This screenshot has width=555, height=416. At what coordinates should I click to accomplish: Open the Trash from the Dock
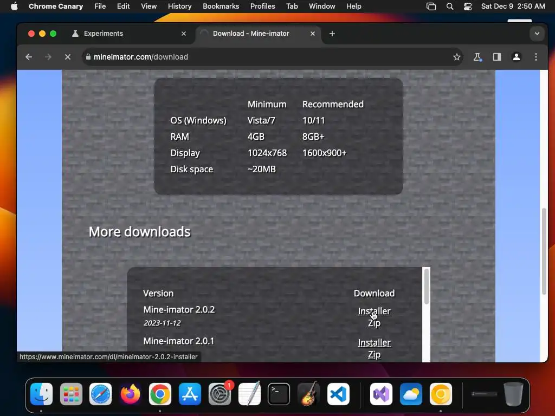coord(513,394)
